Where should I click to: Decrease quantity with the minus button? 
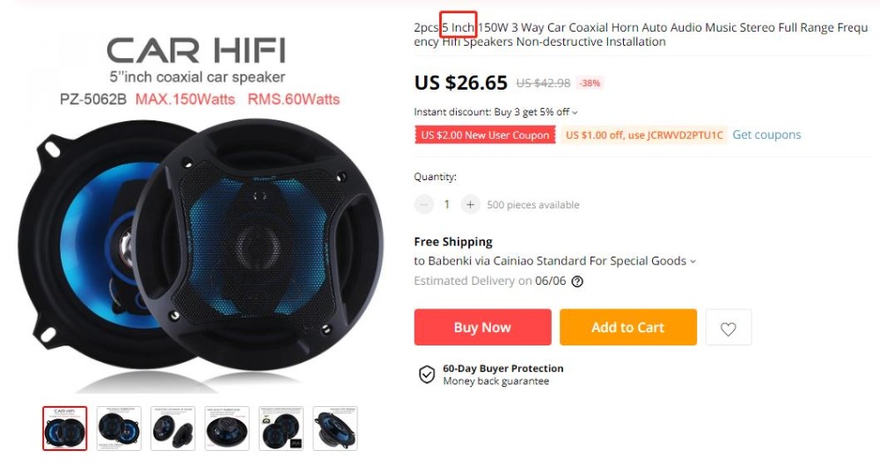[424, 205]
